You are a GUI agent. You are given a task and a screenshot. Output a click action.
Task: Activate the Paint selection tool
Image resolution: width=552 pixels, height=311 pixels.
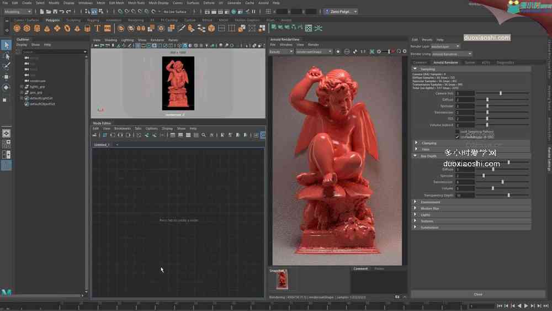pos(6,66)
